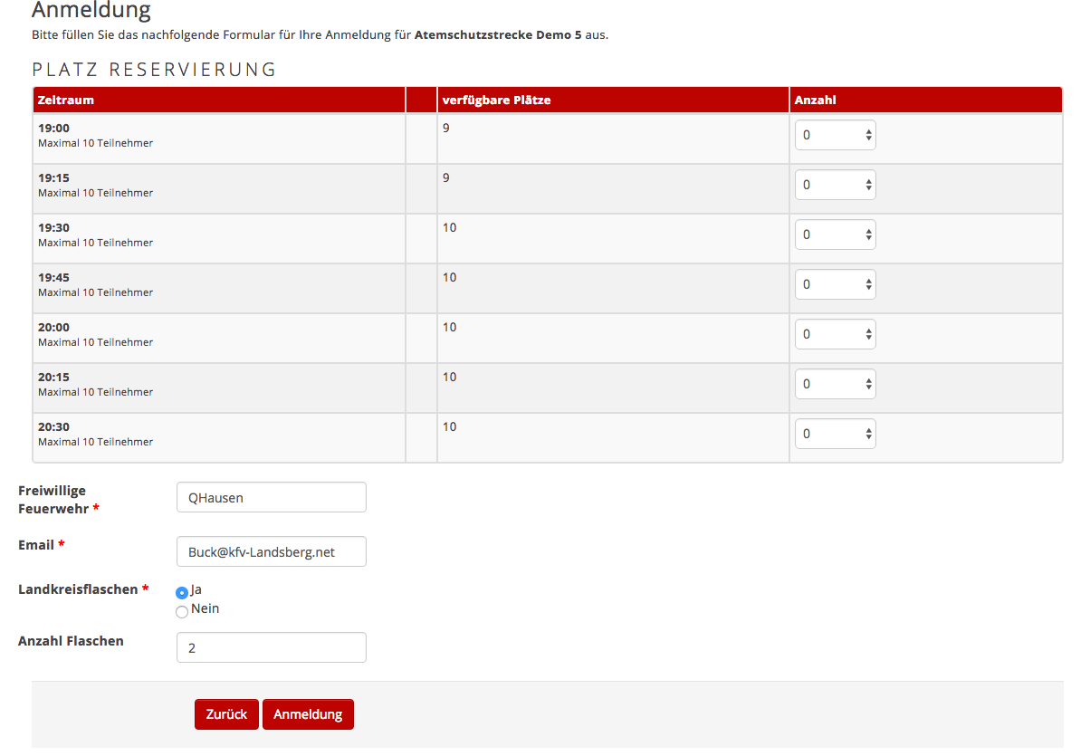Click the Anzahl column header
1090x756 pixels.
pyautogui.click(x=815, y=100)
